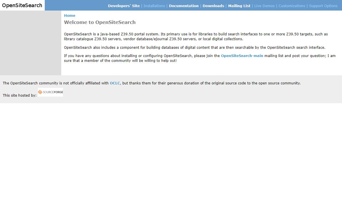Click the text "This site hosted by:"
This screenshot has width=342, height=211.
(20, 95)
